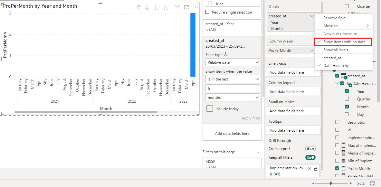Click the chart's horizontal scrollbar
The image size is (381, 187).
(86, 112)
